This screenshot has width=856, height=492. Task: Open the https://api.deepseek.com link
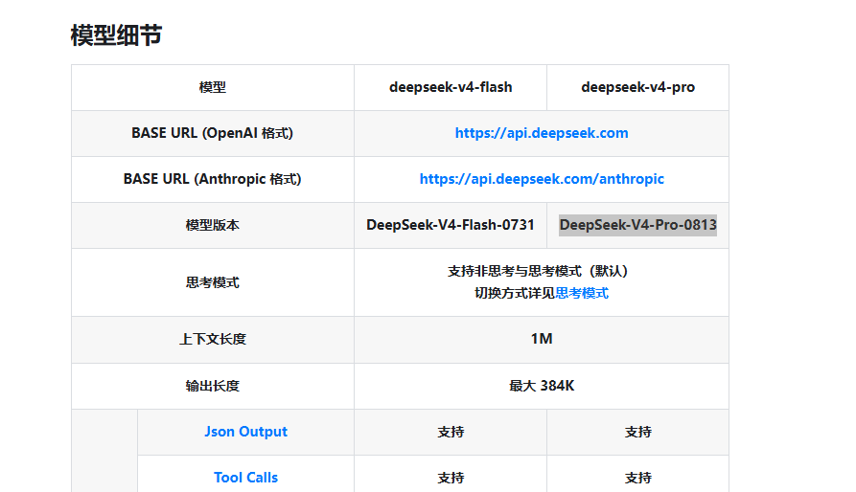point(542,133)
